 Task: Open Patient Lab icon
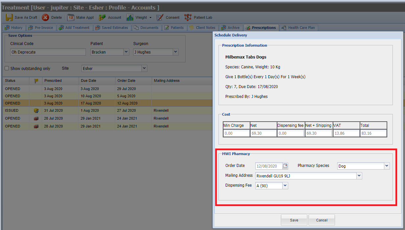tap(188, 18)
